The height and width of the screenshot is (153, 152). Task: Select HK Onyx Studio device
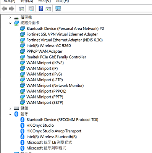[x=40, y=125]
